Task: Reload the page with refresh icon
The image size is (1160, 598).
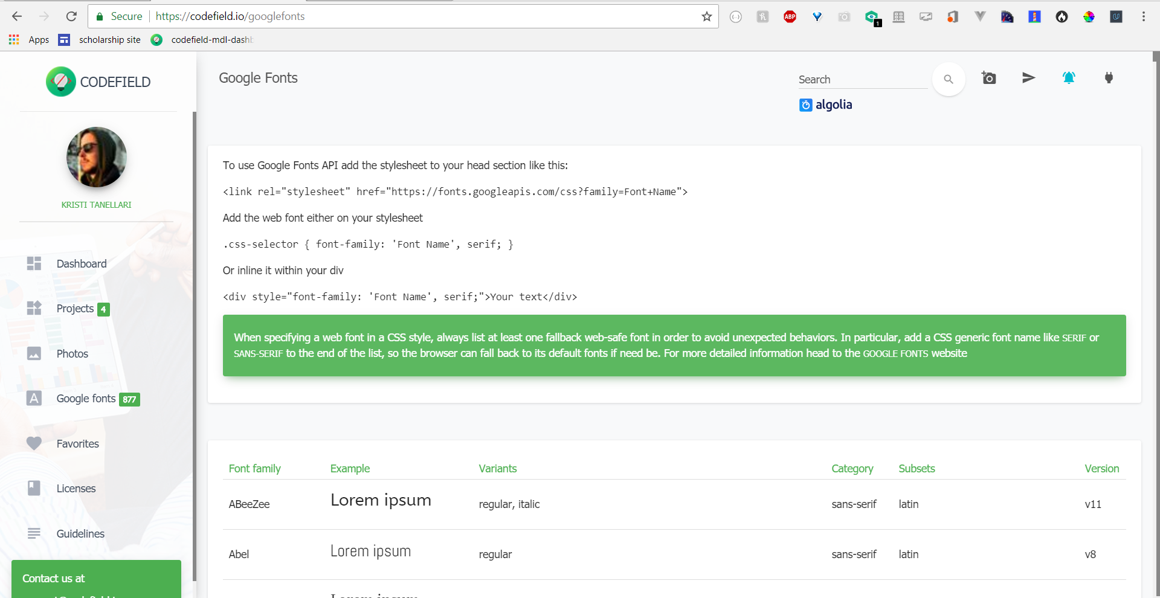Action: (71, 16)
